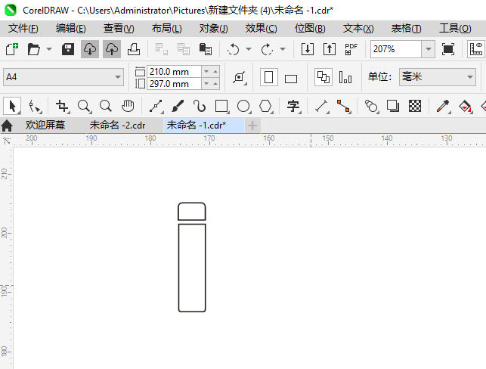
Task: Select the Crop tool
Action: pos(62,106)
